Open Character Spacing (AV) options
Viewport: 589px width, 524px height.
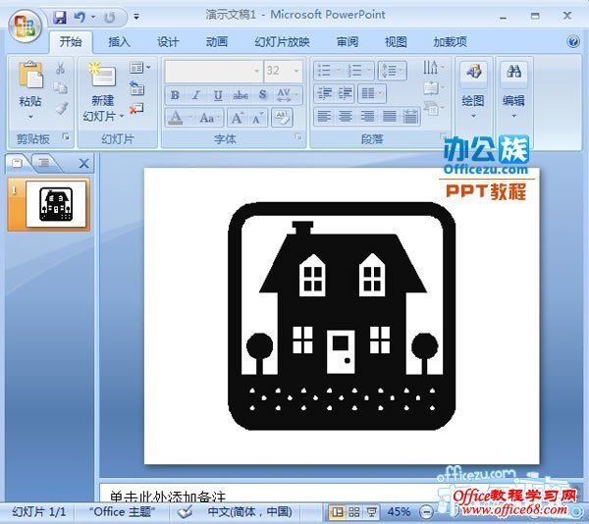tap(288, 95)
